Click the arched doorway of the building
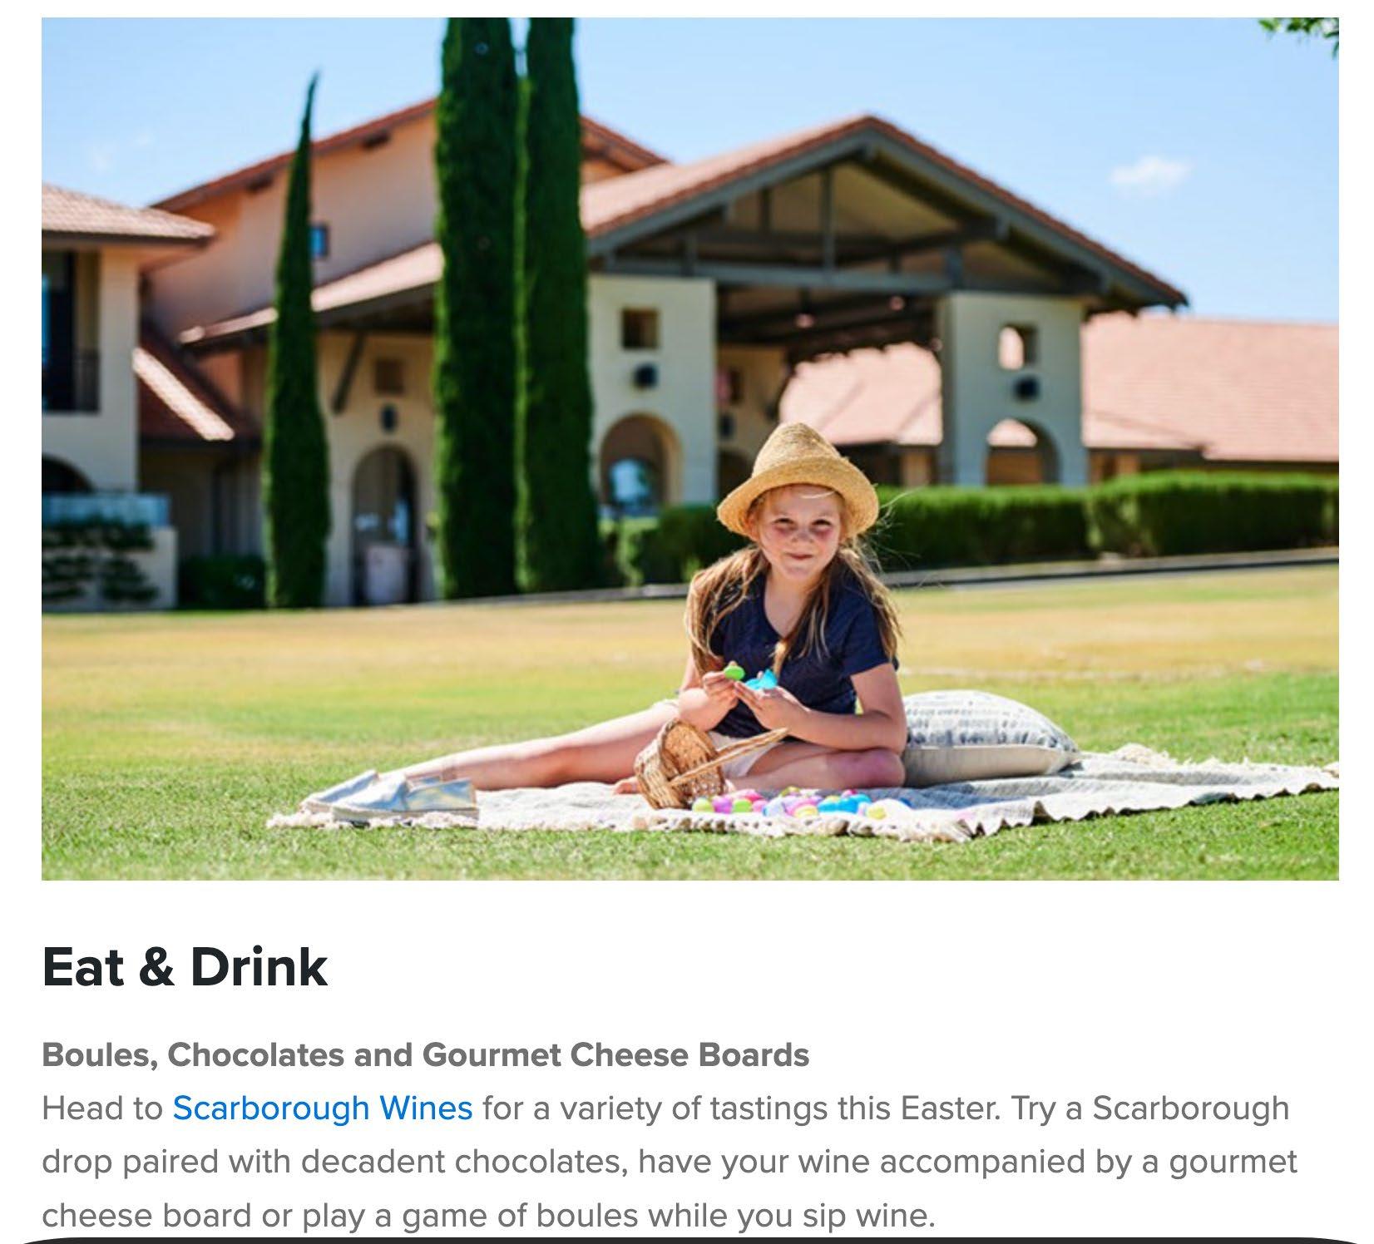The height and width of the screenshot is (1244, 1374). click(x=384, y=524)
